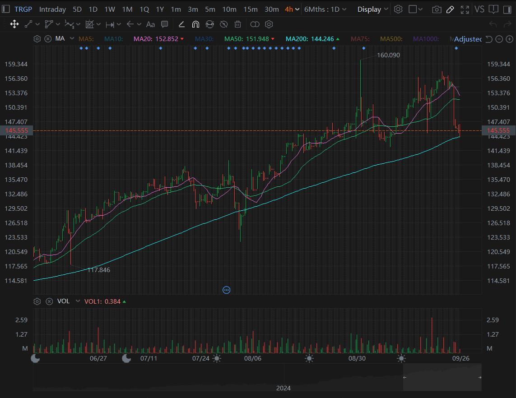Viewport: 516px width, 398px height.
Task: Switch to 1M timeframe
Action: pyautogui.click(x=127, y=9)
